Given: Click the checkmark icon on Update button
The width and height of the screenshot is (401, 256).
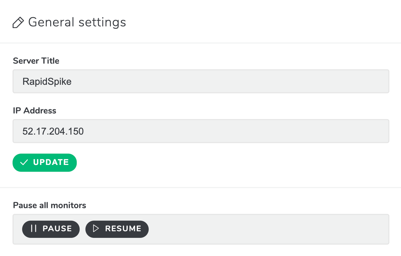Looking at the screenshot, I should click(x=24, y=162).
